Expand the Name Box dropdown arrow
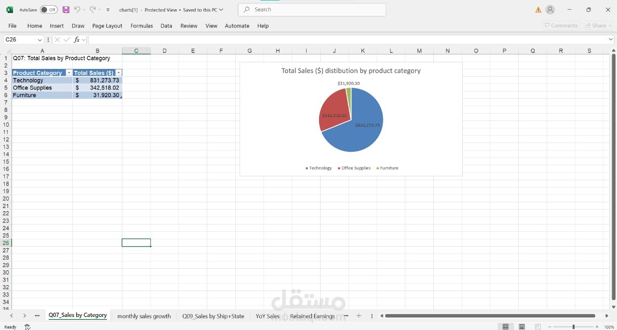 (x=40, y=40)
